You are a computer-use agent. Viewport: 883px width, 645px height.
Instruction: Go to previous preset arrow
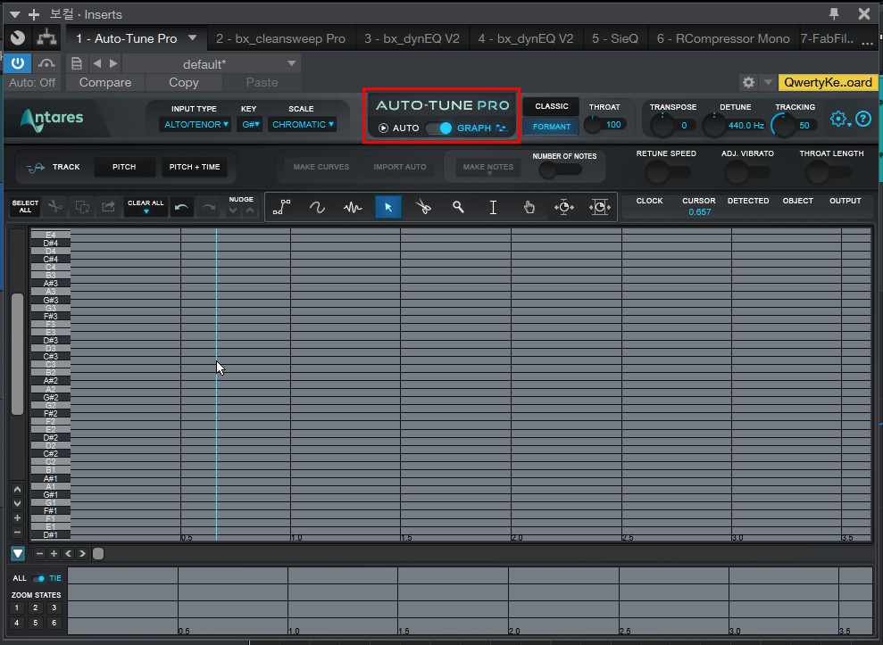(x=96, y=63)
